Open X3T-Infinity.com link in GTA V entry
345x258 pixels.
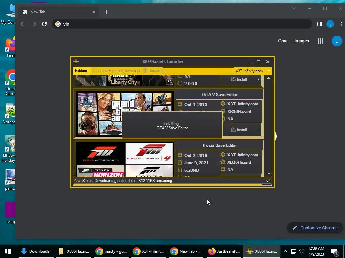pyautogui.click(x=243, y=104)
